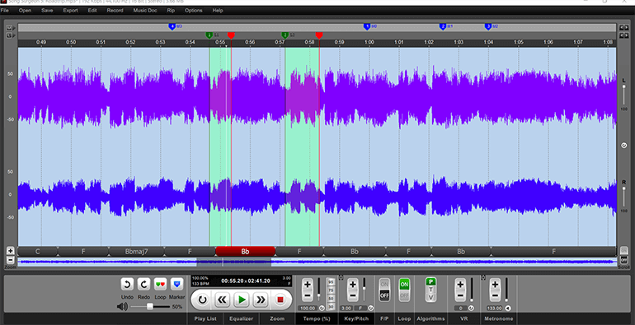This screenshot has width=635, height=325.
Task: Click the round reset icon between the L and R sliders
Action: (x=624, y=146)
